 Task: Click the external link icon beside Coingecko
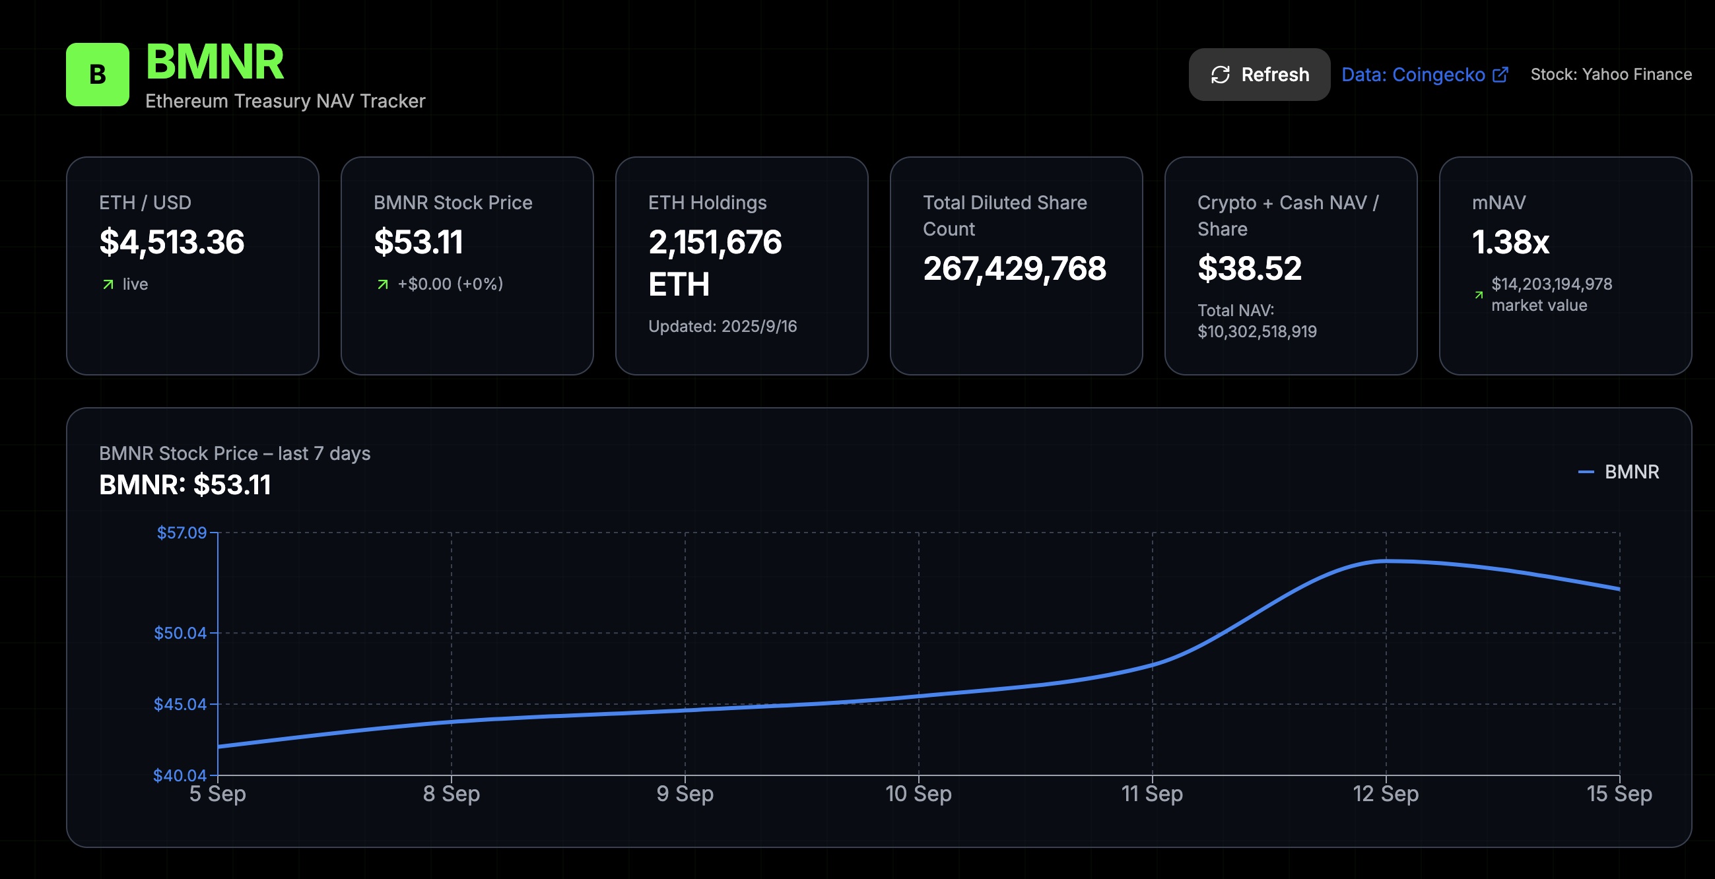point(1500,75)
